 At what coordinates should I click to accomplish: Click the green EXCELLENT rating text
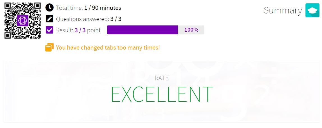(x=162, y=94)
